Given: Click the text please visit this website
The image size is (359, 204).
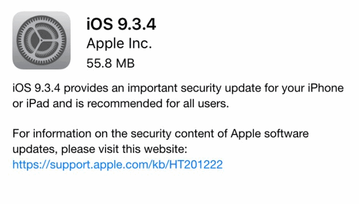Looking at the screenshot, I should (x=124, y=150).
